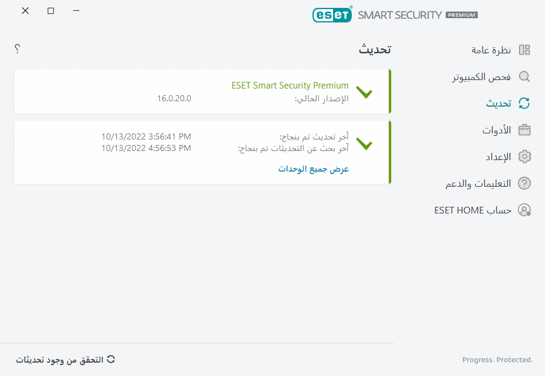Click the Setup gear icon
Screen dimensions: 545x376
click(524, 156)
